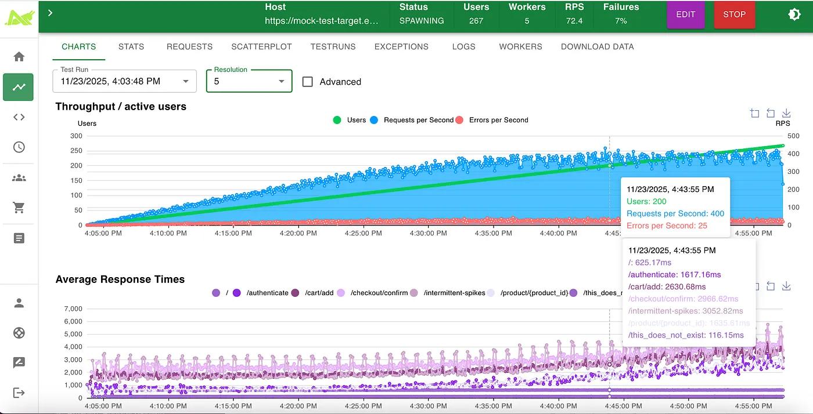Click the shopping cart icon in the sidebar
813x414 pixels.
click(x=18, y=206)
